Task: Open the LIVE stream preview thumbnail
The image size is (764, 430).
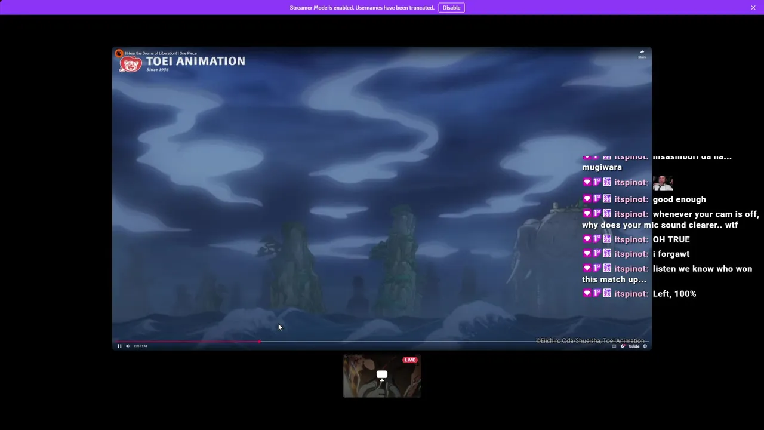Action: (382, 376)
